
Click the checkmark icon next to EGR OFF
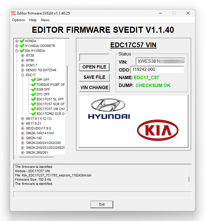pos(34,89)
